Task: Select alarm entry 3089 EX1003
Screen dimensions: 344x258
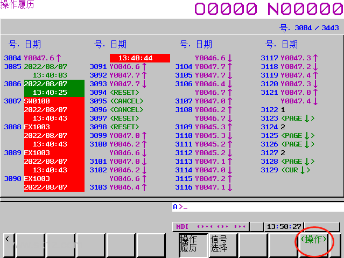Action: click(44, 162)
